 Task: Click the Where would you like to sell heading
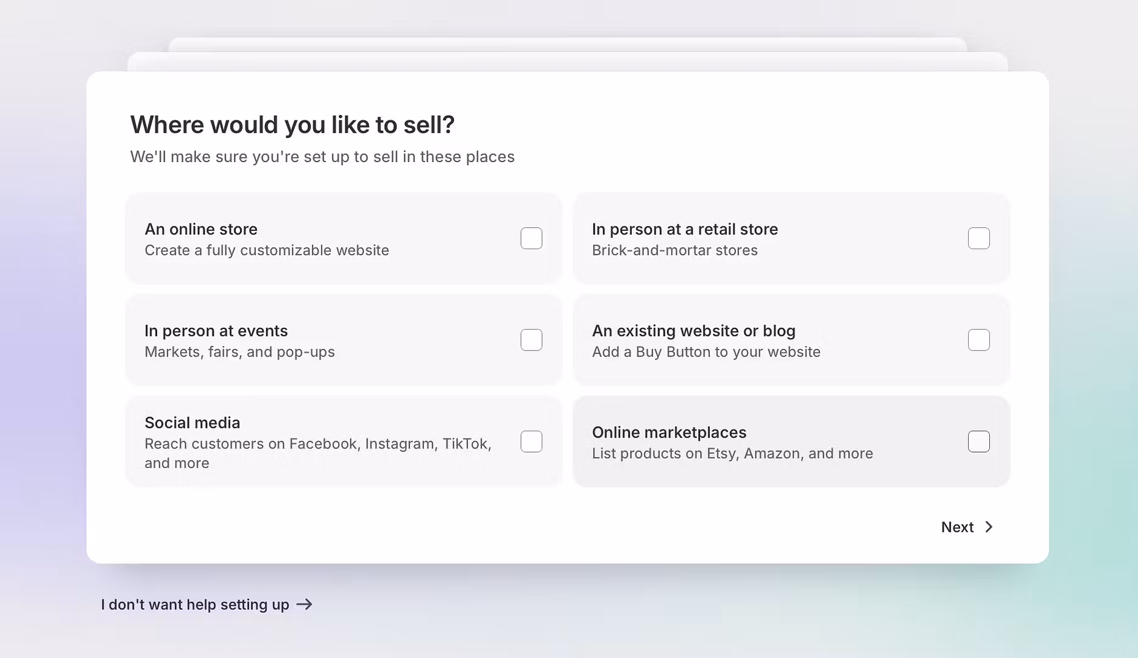pyautogui.click(x=292, y=125)
